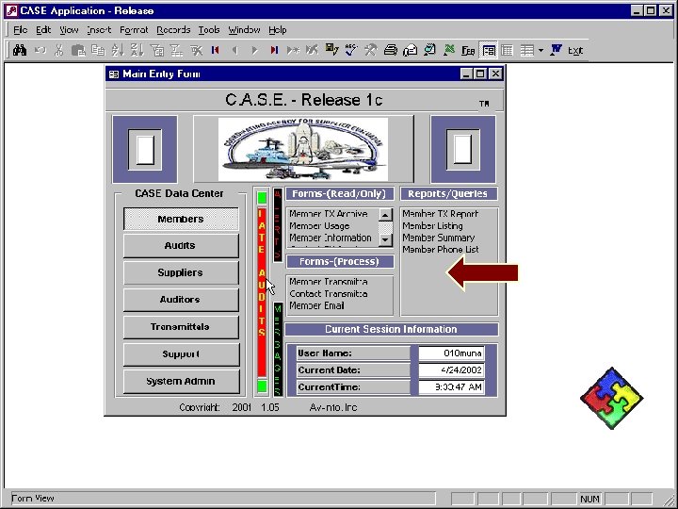678x509 pixels.
Task: Switch to Form View icon
Action: pyautogui.click(x=489, y=51)
